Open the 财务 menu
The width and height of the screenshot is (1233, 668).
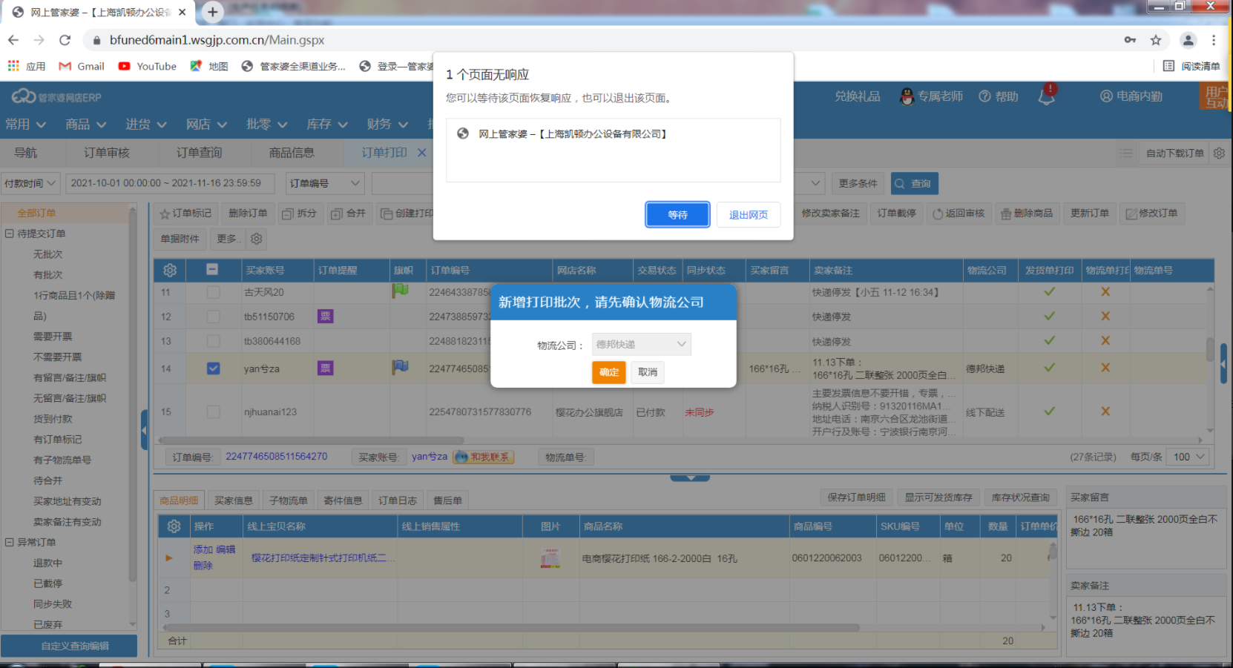click(x=387, y=125)
